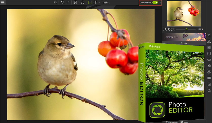
Task: Open the Presets flask tool
Action: pos(209,41)
